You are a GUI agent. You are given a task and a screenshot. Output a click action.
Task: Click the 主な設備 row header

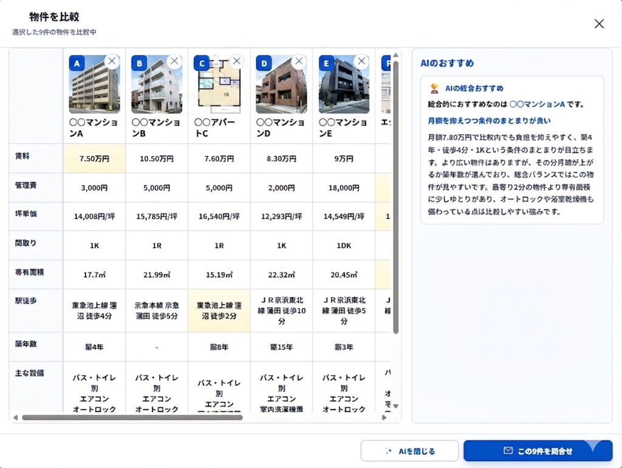(x=36, y=387)
